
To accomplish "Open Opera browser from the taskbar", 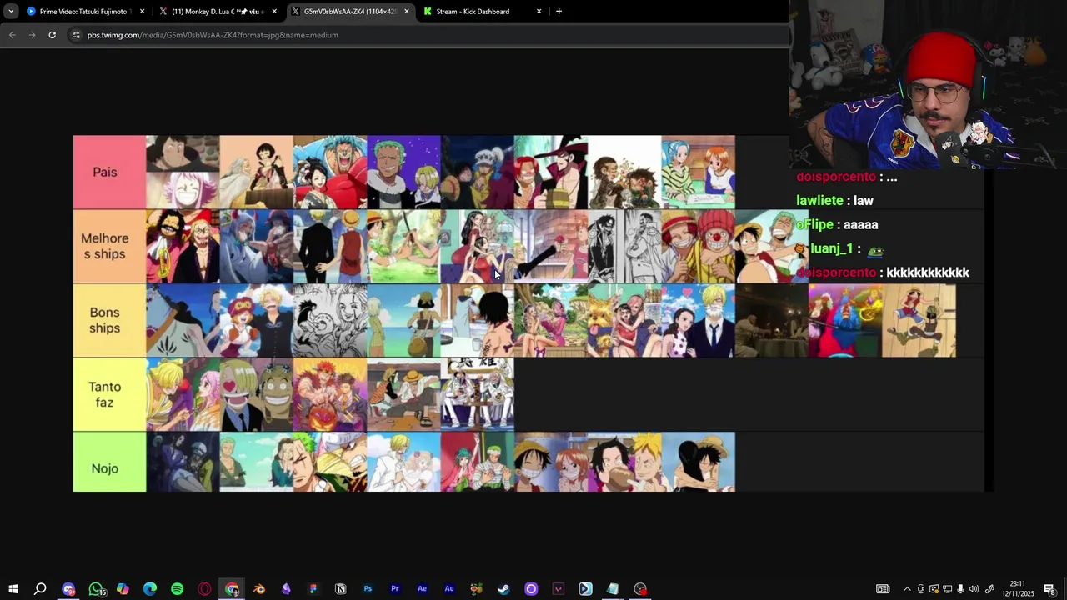I will (x=204, y=589).
